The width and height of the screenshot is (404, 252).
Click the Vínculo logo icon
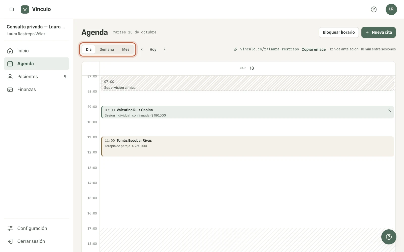(x=25, y=9)
